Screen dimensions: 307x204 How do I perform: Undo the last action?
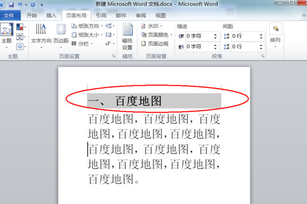[x=20, y=5]
